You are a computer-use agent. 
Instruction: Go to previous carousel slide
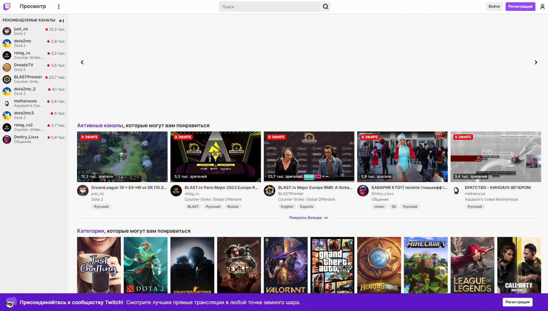tap(82, 62)
